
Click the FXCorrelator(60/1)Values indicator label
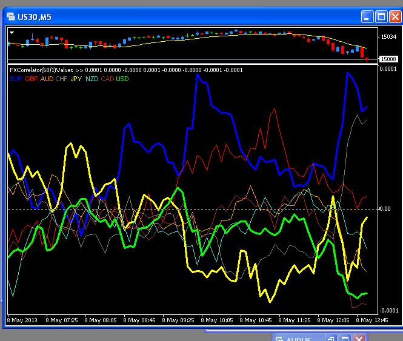click(41, 70)
